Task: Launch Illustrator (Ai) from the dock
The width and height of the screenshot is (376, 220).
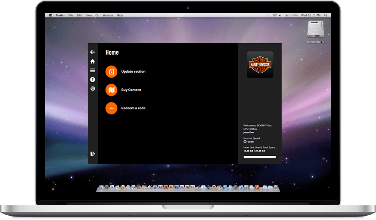Action: [x=171, y=187]
